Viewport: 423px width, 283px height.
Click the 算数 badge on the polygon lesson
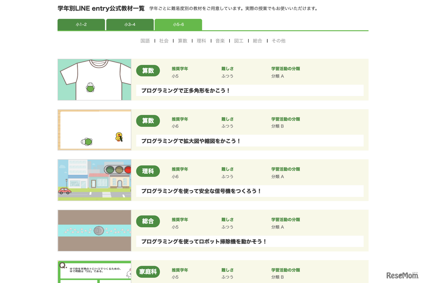pyautogui.click(x=148, y=71)
